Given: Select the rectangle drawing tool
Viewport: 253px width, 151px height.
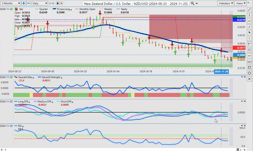Looking at the screenshot, I should click(249, 67).
